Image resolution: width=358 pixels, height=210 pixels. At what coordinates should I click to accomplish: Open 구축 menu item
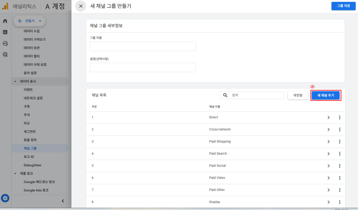(27, 106)
